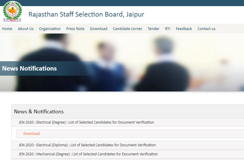244x160 pixels.
Task: Open the Candidate corner menu
Action: (127, 29)
